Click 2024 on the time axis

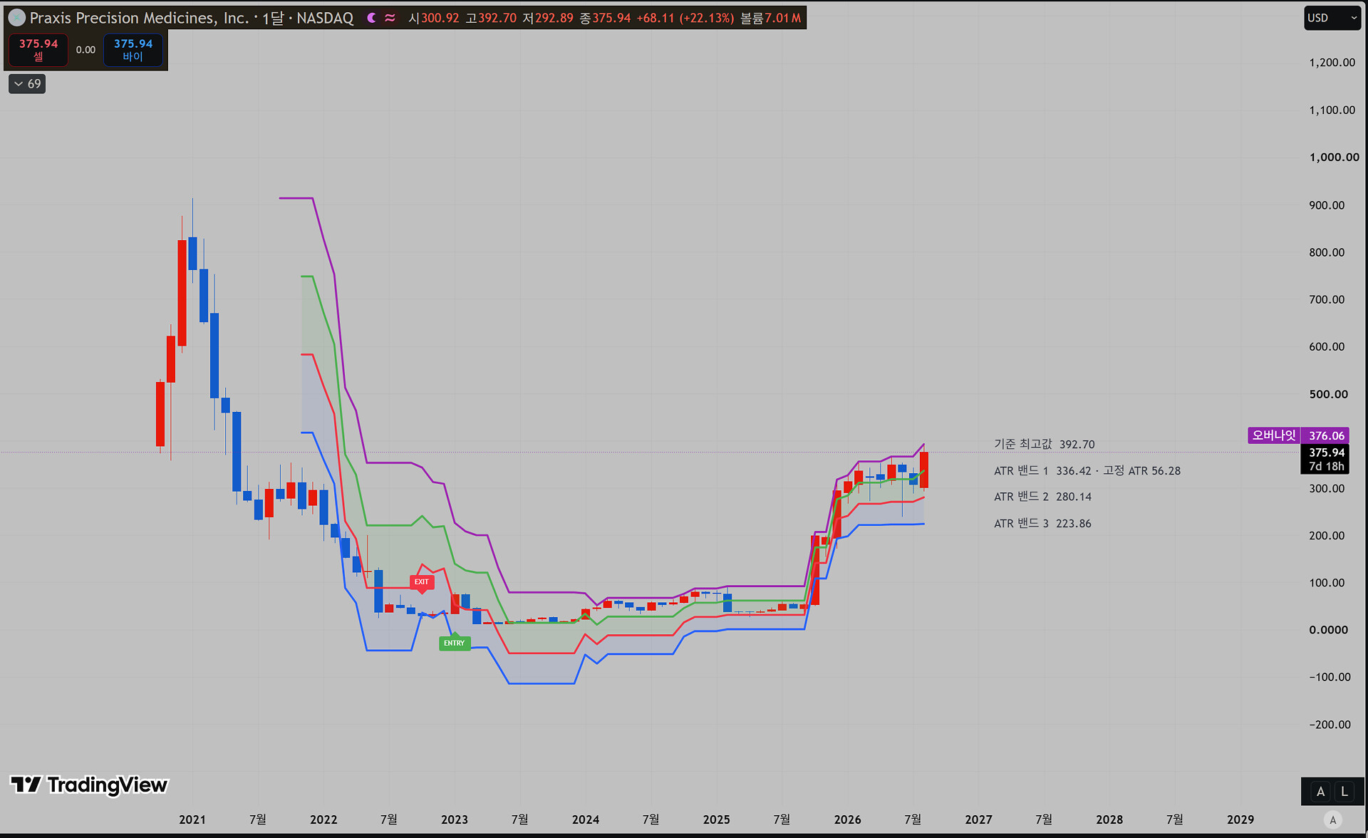coord(586,819)
